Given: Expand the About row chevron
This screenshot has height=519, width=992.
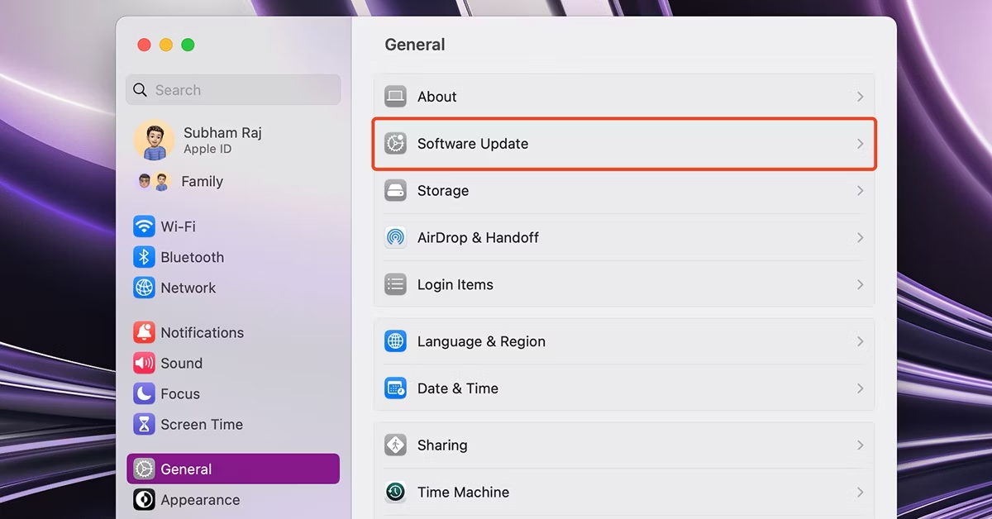Looking at the screenshot, I should (x=860, y=97).
